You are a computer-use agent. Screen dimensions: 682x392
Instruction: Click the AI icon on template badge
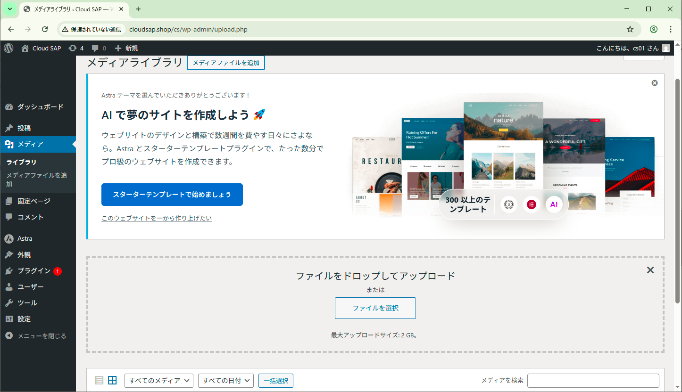554,204
